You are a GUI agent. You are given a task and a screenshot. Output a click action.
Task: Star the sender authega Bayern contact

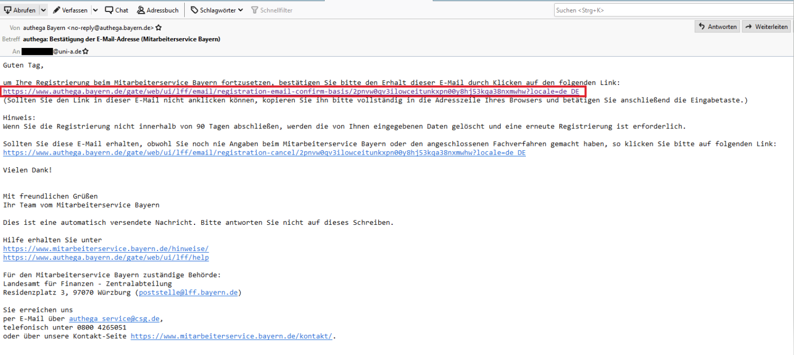coord(159,27)
